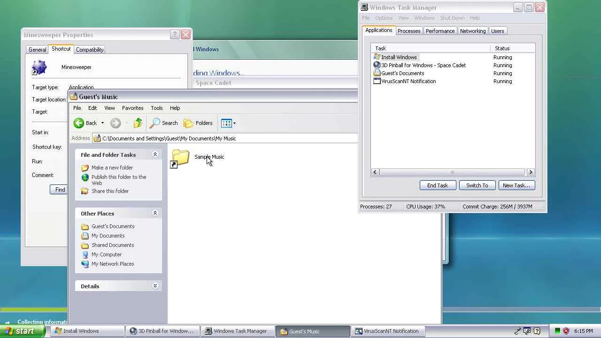
Task: Open the Options menu in Task Manager
Action: pos(384,18)
